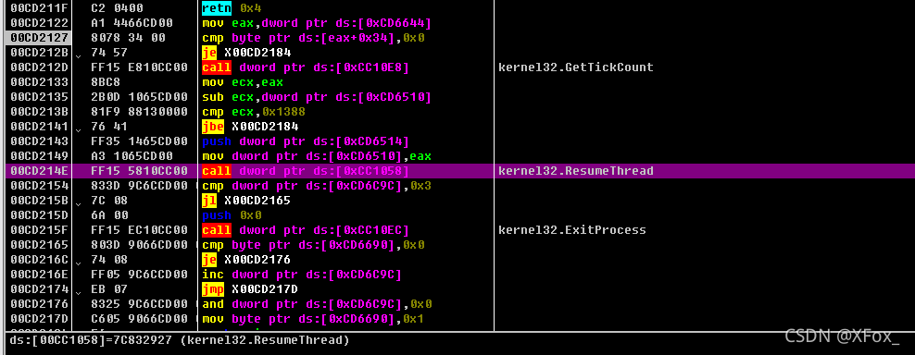Click push dword ptr ds:[0xCD6514]

tap(306, 141)
